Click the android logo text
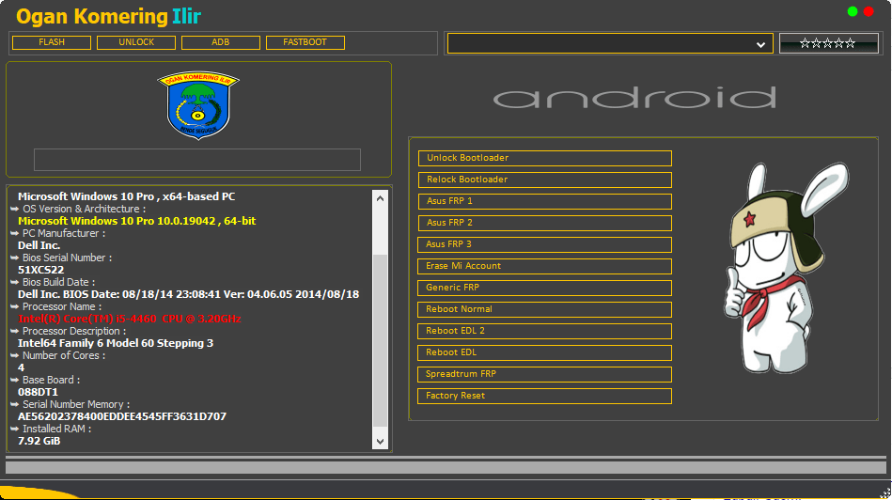This screenshot has width=892, height=500. 634,99
